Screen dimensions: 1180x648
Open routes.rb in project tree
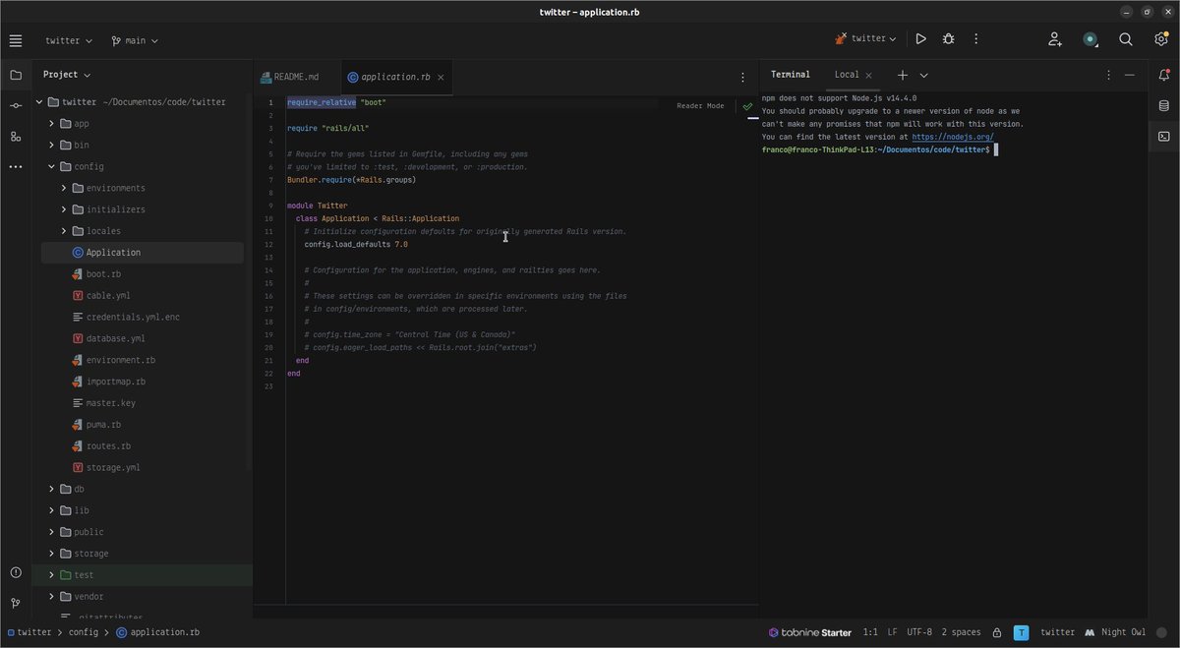(108, 446)
